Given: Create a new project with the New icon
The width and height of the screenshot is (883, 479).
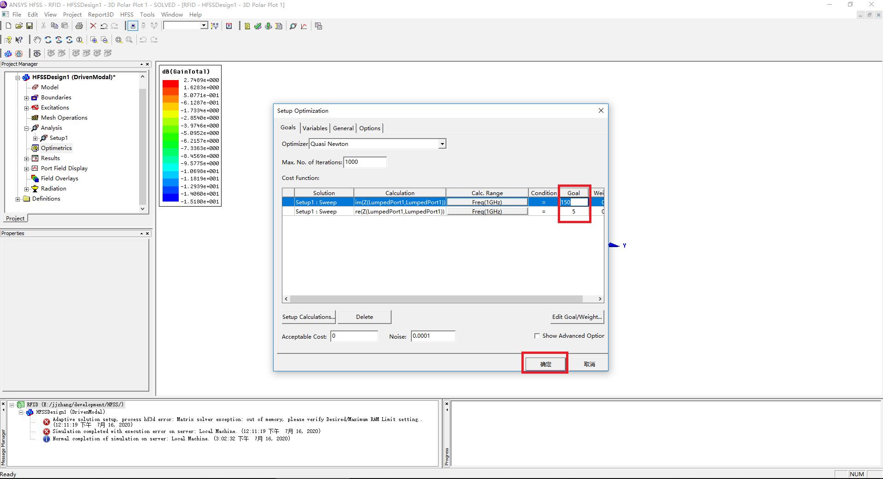Looking at the screenshot, I should [8, 26].
